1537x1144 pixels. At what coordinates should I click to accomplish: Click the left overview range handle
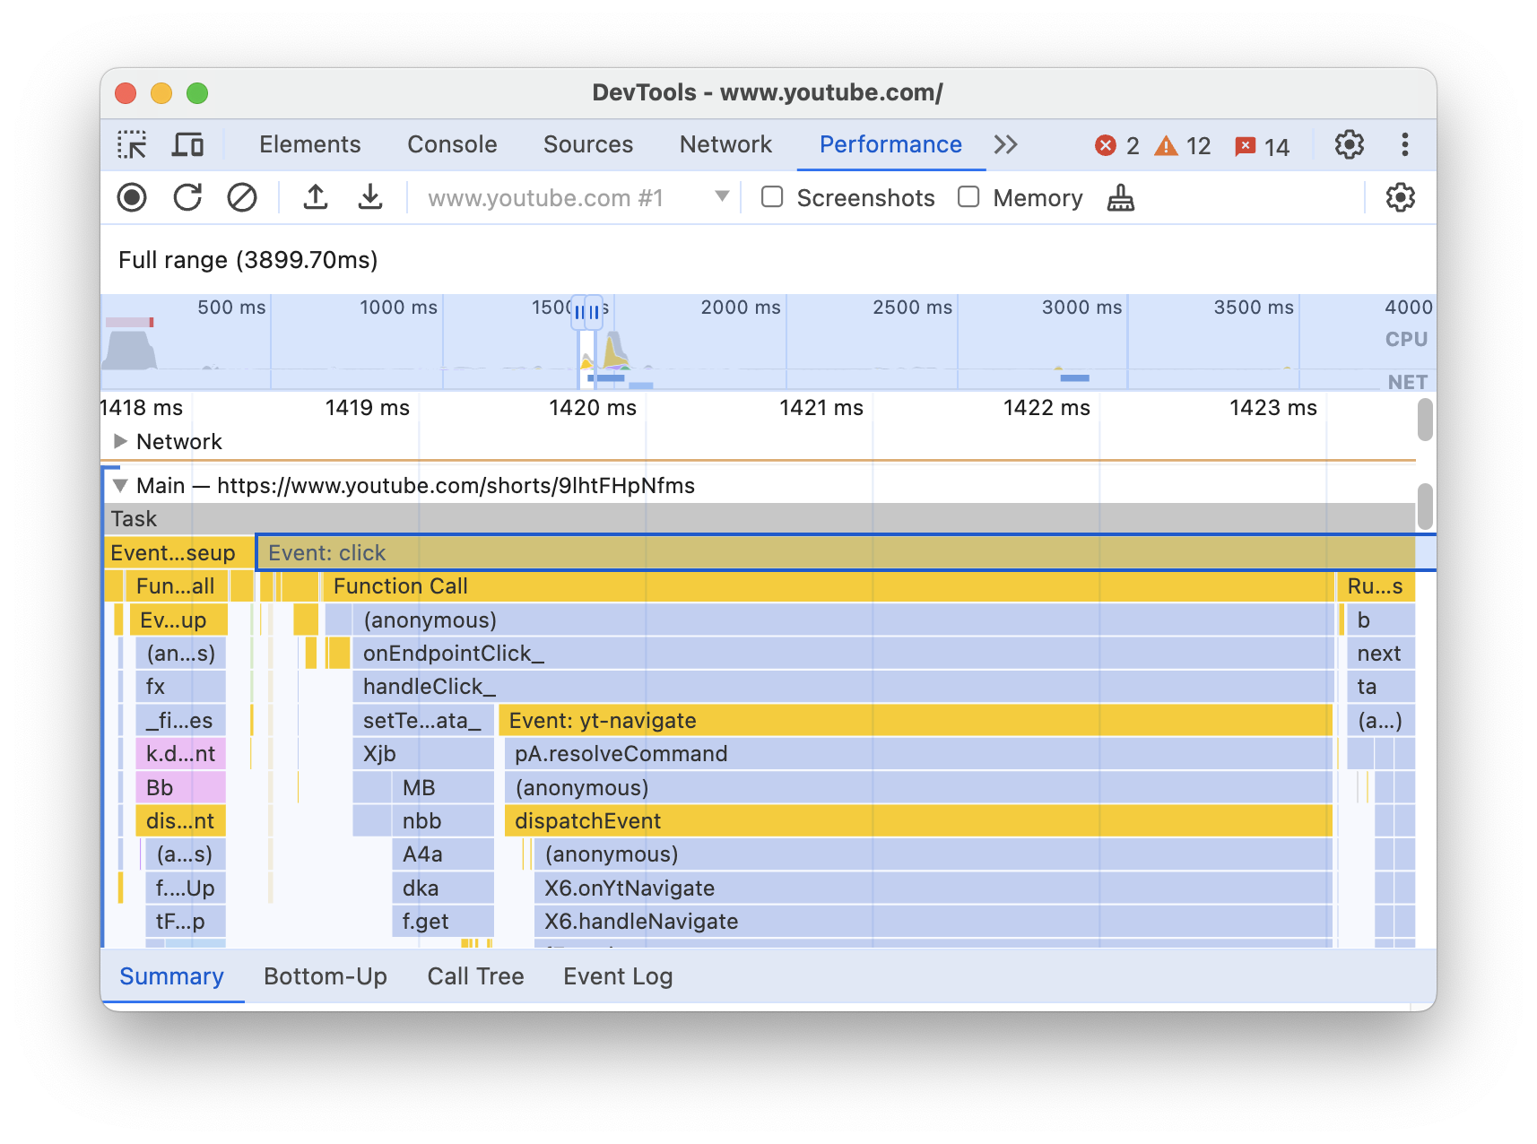click(579, 312)
